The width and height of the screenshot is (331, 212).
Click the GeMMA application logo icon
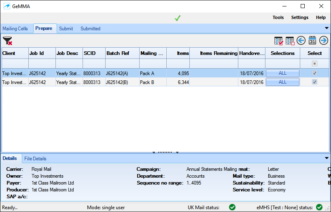coord(7,6)
